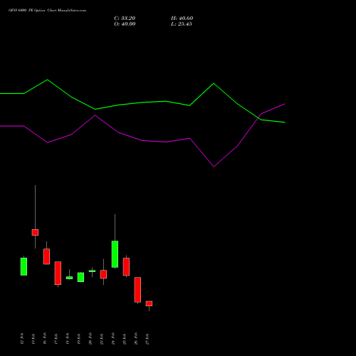The height and width of the screenshot is (356, 356).
Task: Select the tall green 24 Feb candlestick
Action: (115, 254)
